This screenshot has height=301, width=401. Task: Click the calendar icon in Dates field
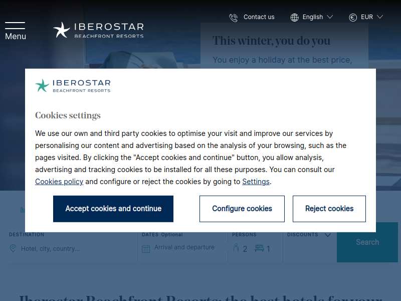coord(146,248)
